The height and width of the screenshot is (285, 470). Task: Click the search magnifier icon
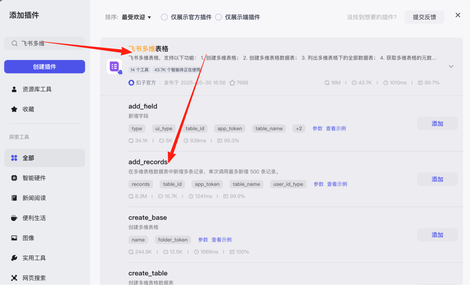click(x=14, y=44)
